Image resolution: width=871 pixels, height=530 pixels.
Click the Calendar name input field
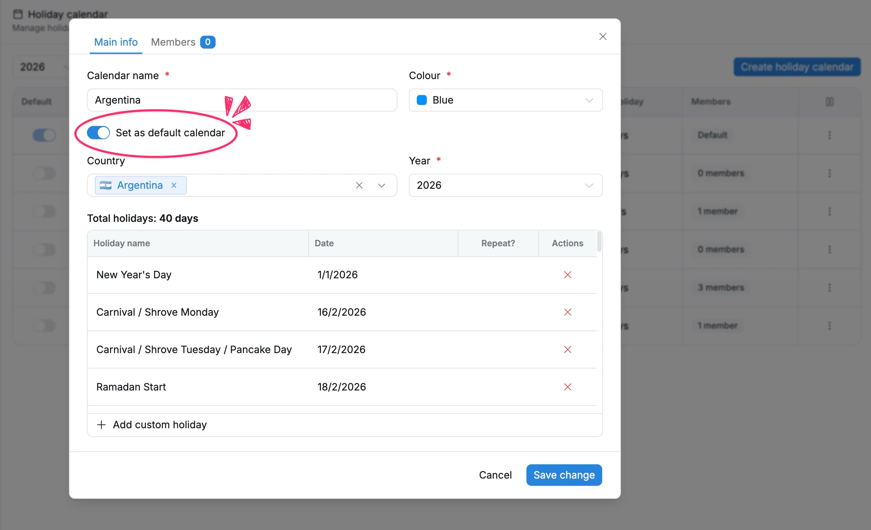242,100
